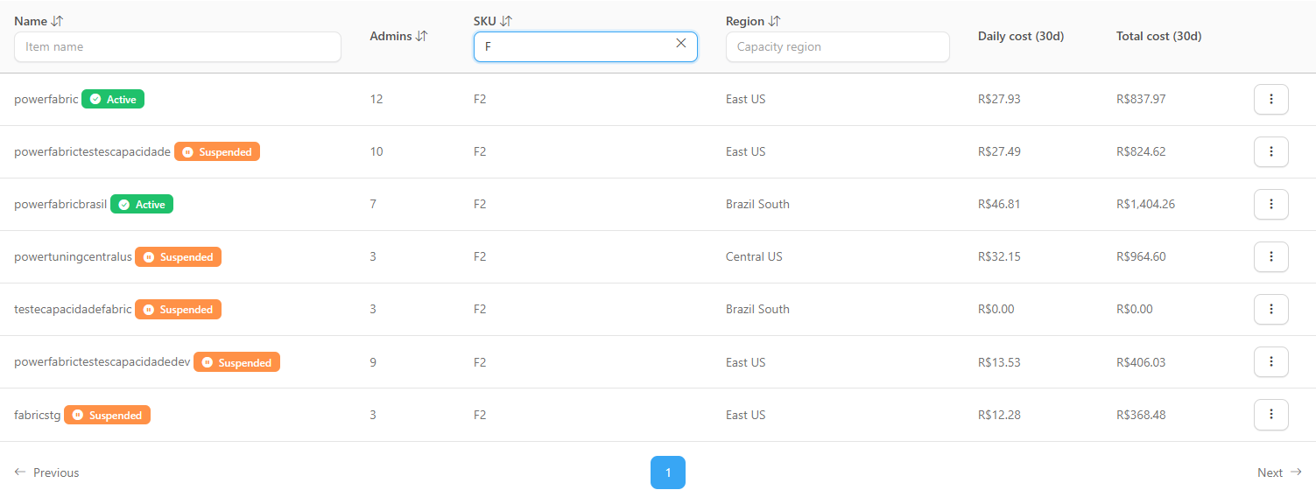Click daily cost R$13.53

click(x=999, y=362)
